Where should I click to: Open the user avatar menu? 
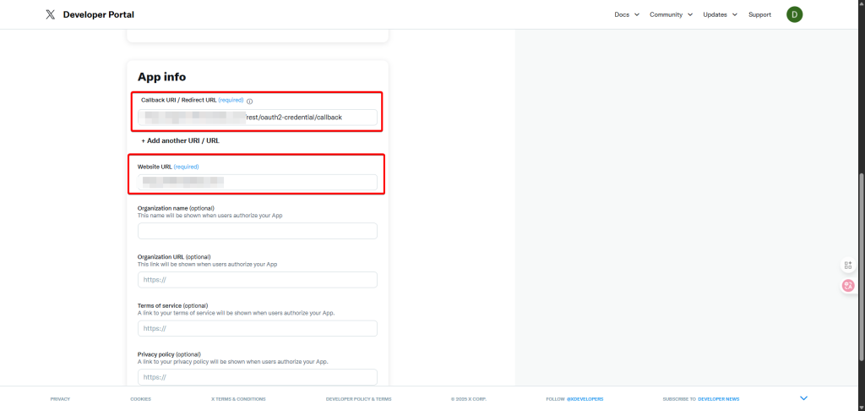pyautogui.click(x=794, y=14)
